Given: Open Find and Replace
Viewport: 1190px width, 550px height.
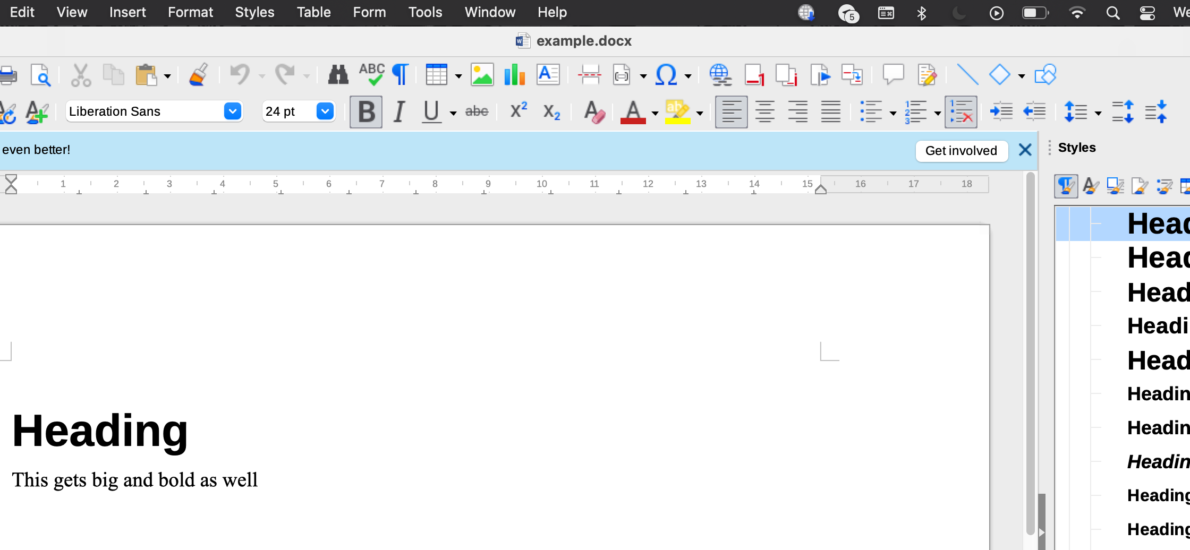Looking at the screenshot, I should click(x=337, y=74).
